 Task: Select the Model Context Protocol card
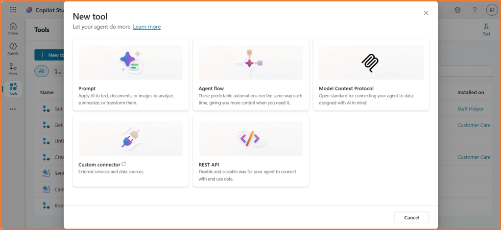tap(371, 75)
